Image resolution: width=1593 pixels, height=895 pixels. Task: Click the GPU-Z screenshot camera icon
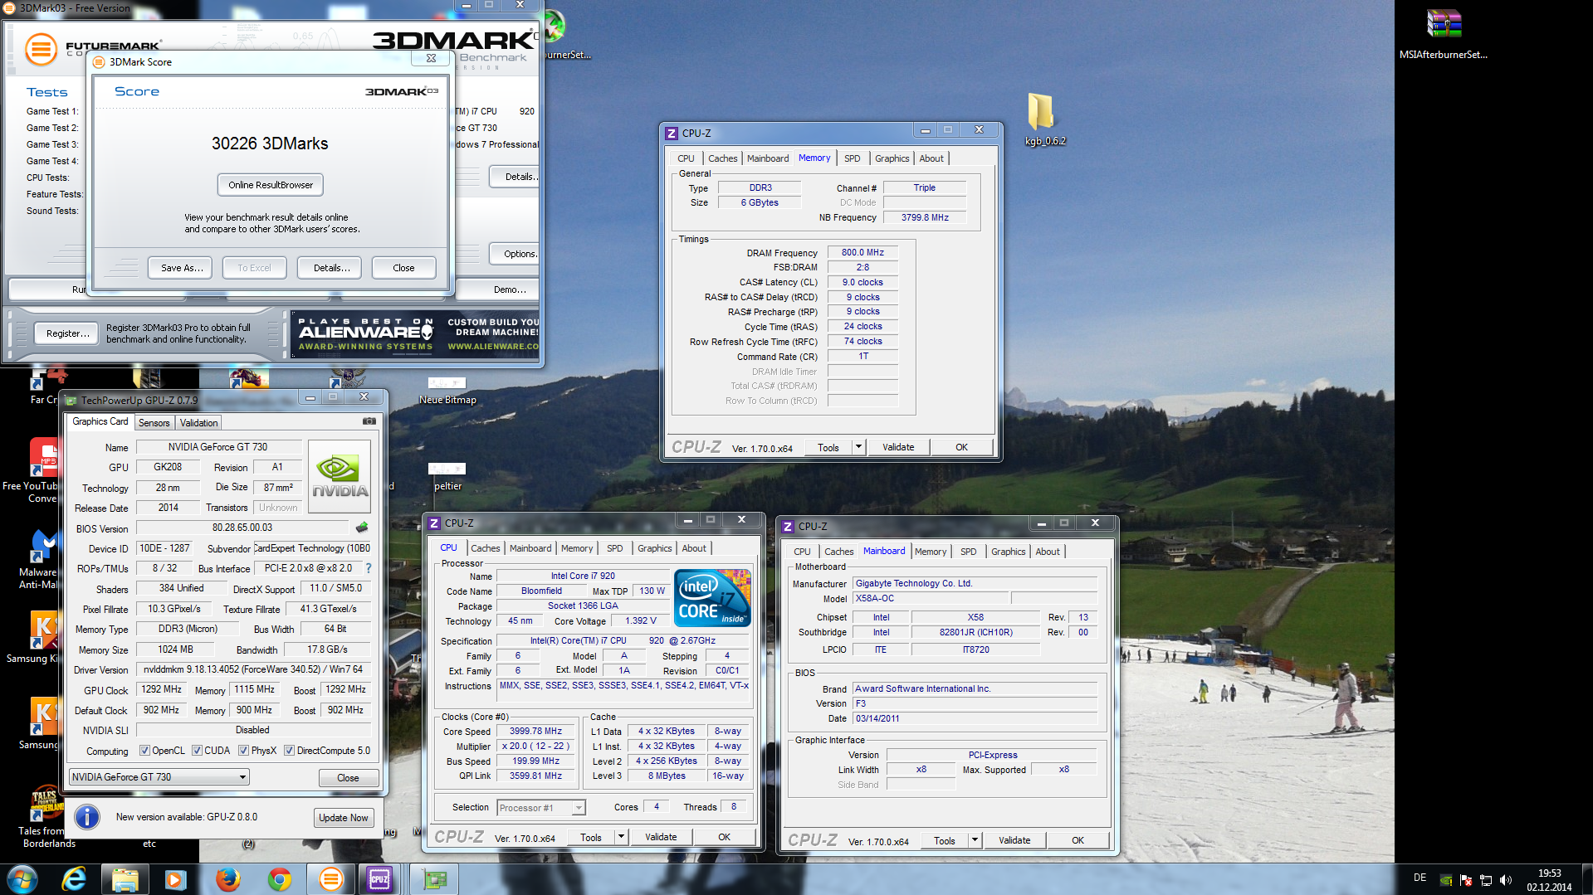369,421
